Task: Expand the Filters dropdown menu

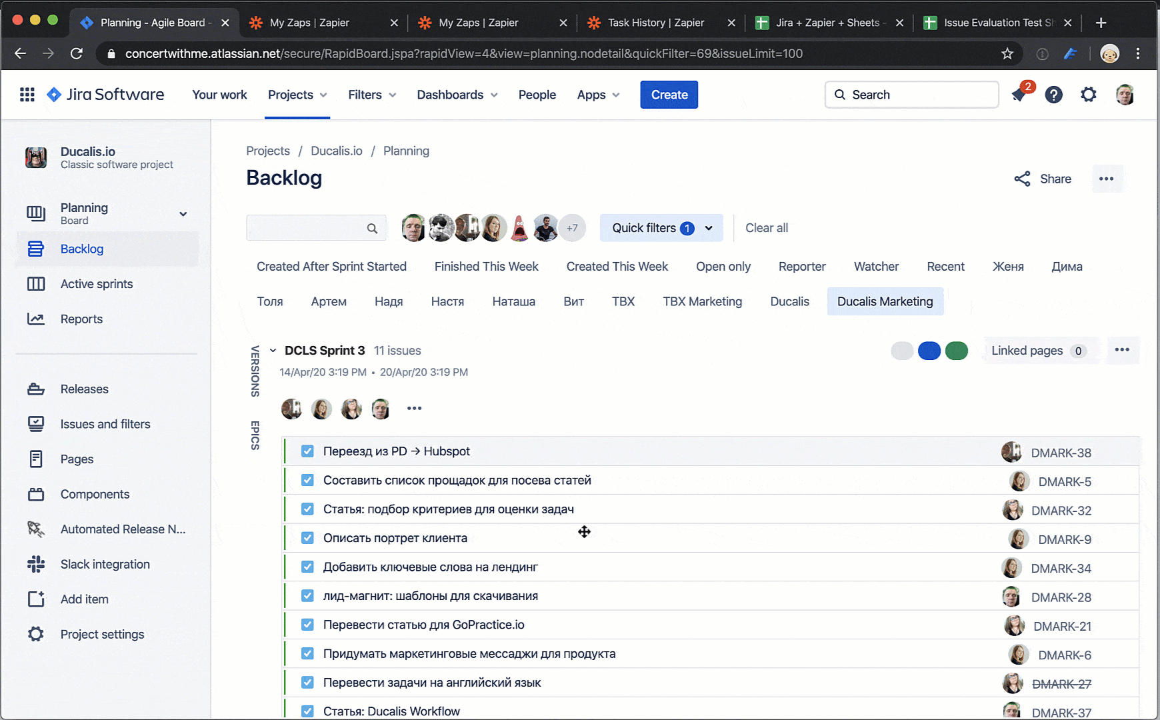Action: tap(372, 95)
